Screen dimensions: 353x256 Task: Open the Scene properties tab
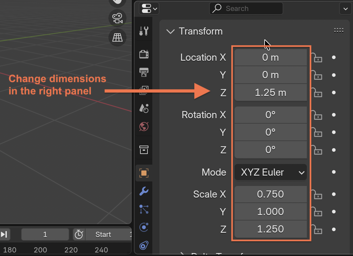pyautogui.click(x=144, y=108)
